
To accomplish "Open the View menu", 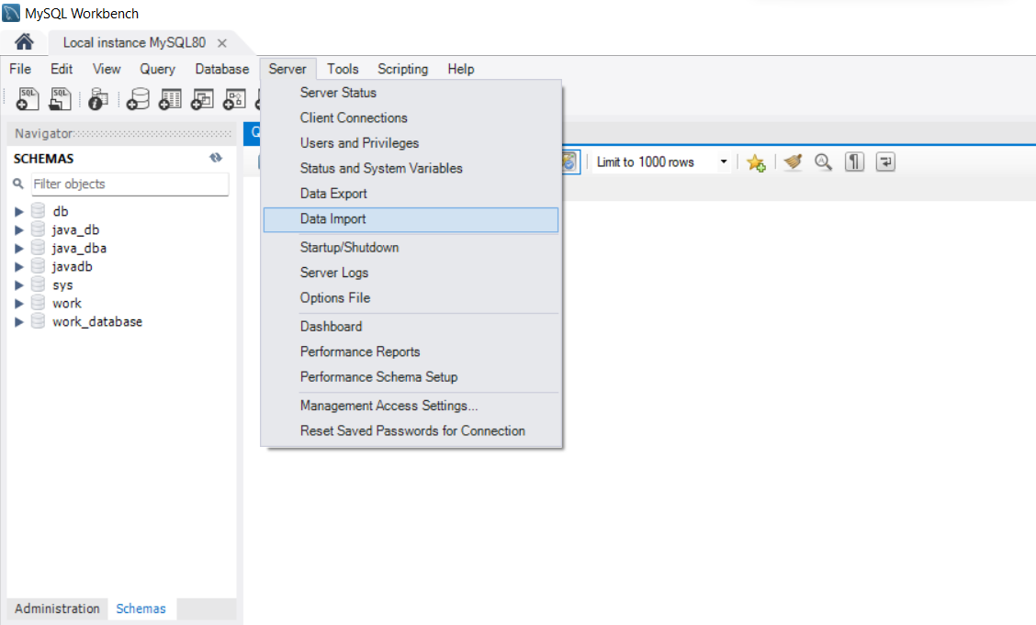I will pyautogui.click(x=107, y=69).
